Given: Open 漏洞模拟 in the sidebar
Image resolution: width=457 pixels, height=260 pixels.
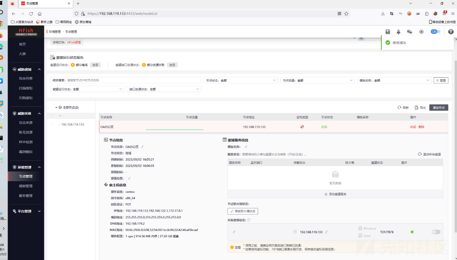Looking at the screenshot, I should [x=26, y=152].
